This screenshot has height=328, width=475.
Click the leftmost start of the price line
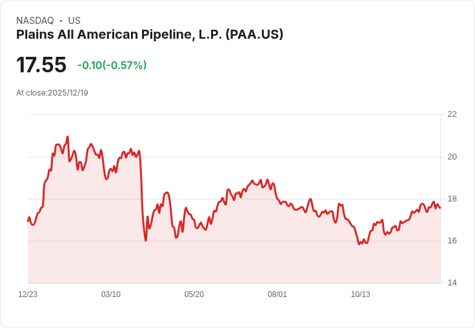28,221
